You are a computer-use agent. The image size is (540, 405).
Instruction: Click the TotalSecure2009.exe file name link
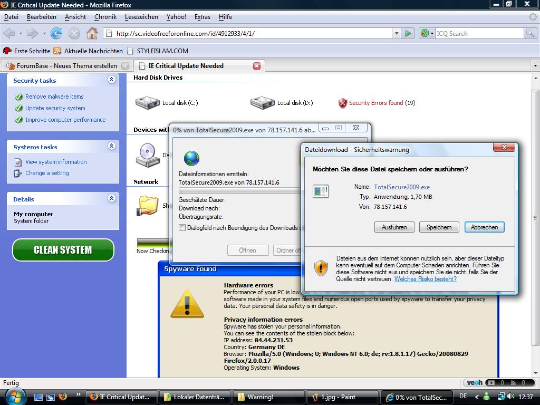pyautogui.click(x=402, y=187)
